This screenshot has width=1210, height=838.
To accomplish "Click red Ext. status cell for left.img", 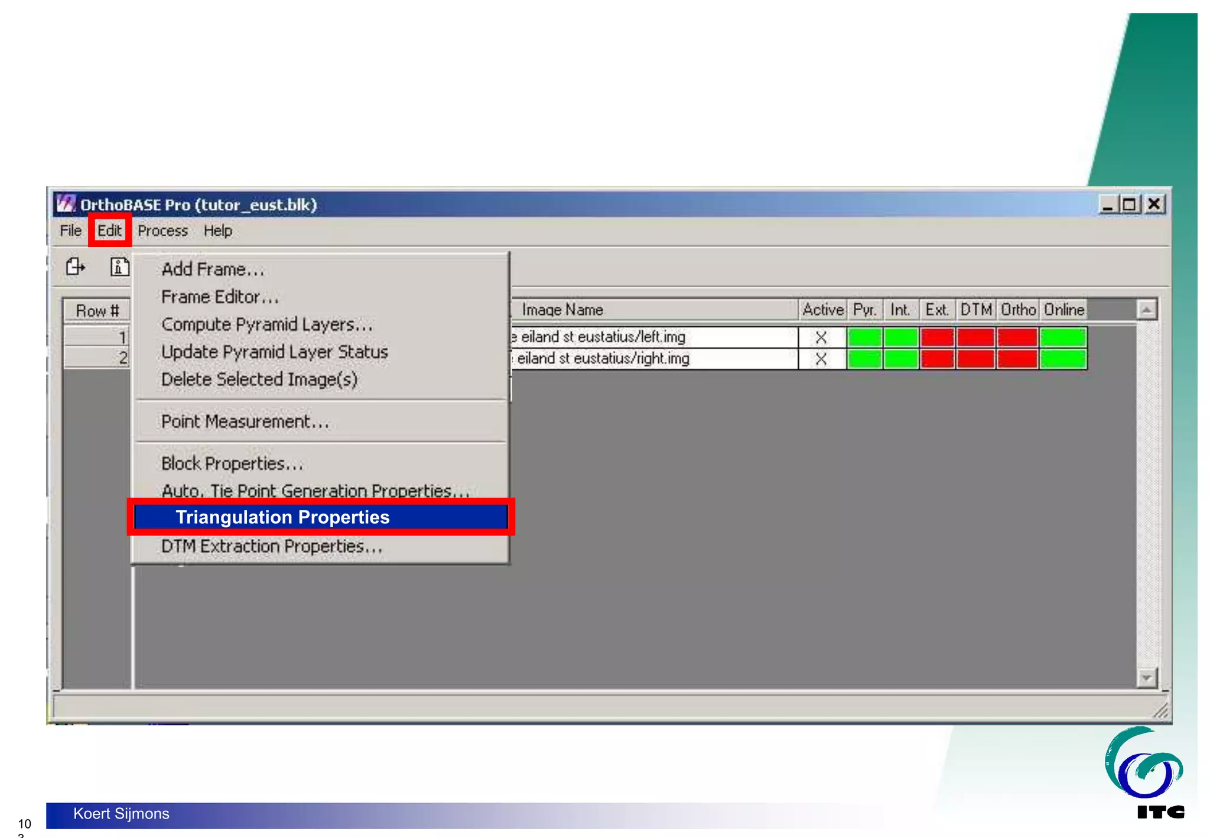I will pyautogui.click(x=937, y=337).
